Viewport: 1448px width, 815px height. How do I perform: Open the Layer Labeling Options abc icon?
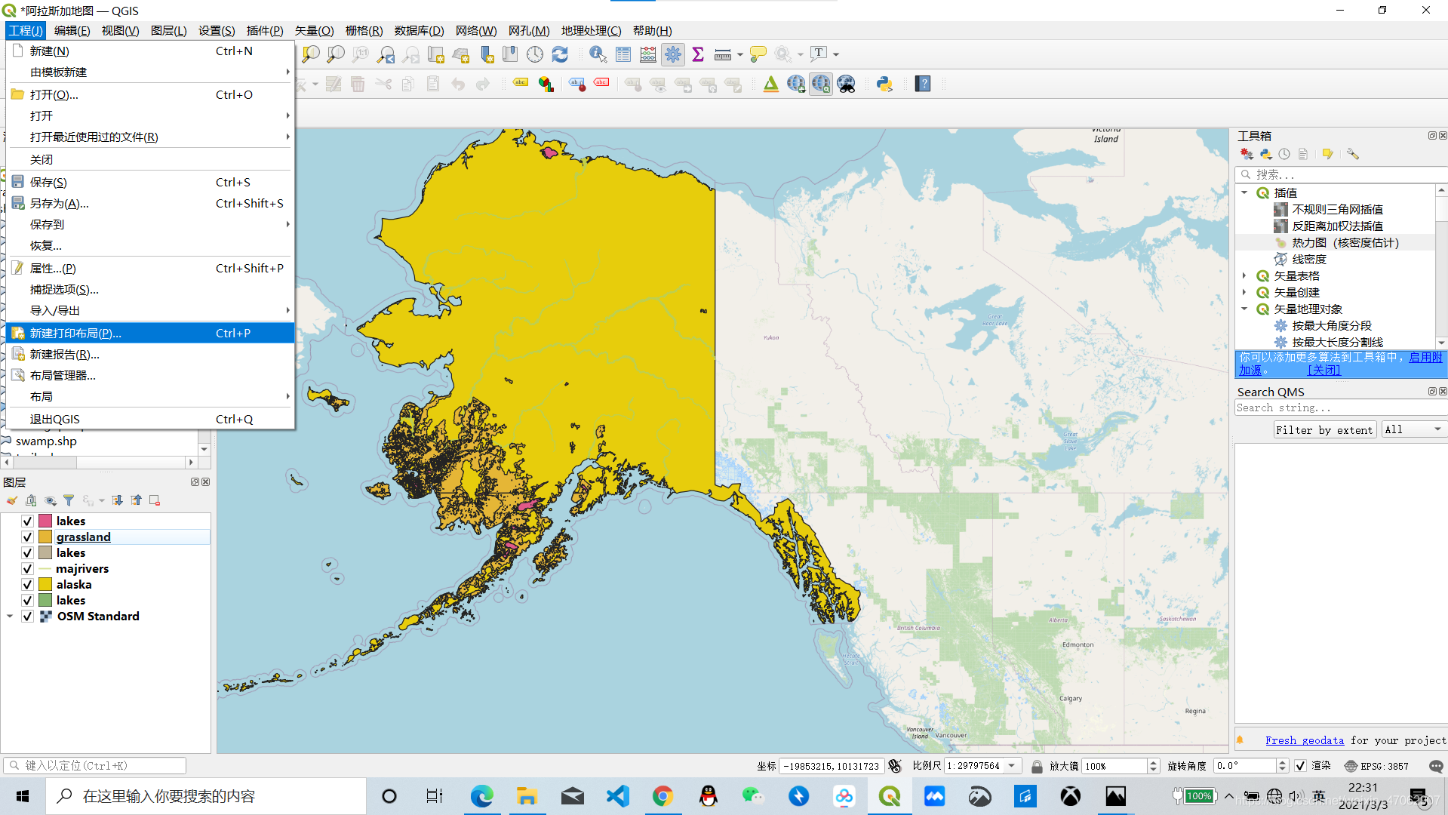521,84
